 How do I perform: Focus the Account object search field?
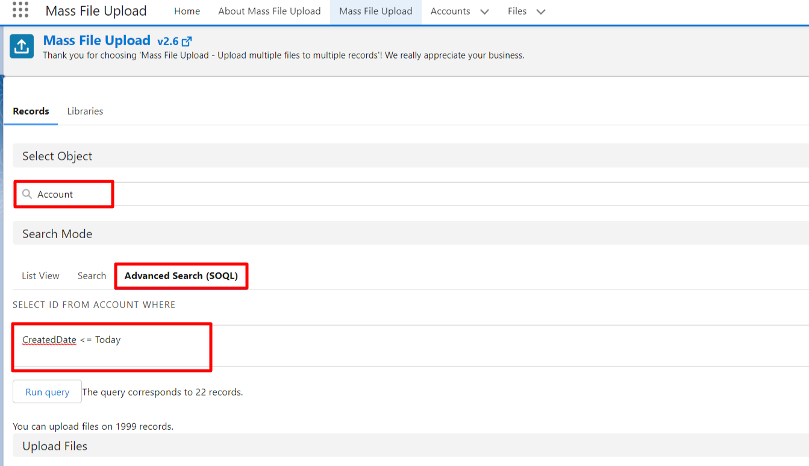point(411,194)
